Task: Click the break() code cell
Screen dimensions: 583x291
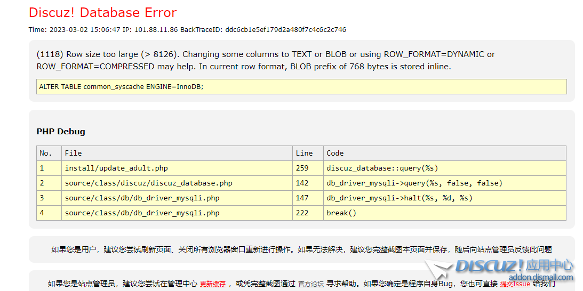Action: (x=341, y=213)
